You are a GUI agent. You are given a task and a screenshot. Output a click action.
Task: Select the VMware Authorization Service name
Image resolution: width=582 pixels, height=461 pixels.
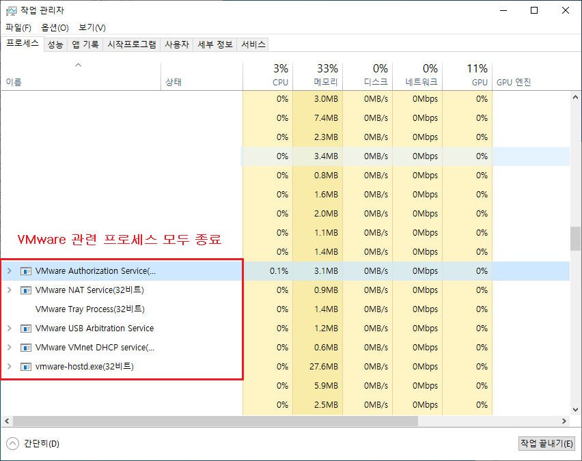click(96, 271)
